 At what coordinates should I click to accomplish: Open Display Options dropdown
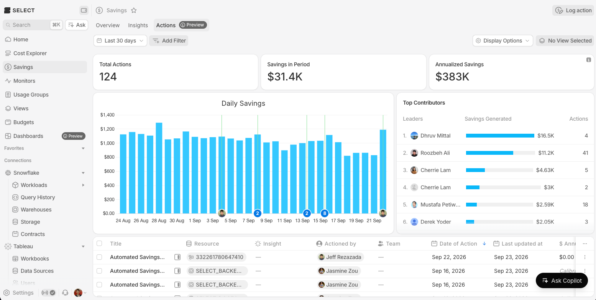coord(503,41)
